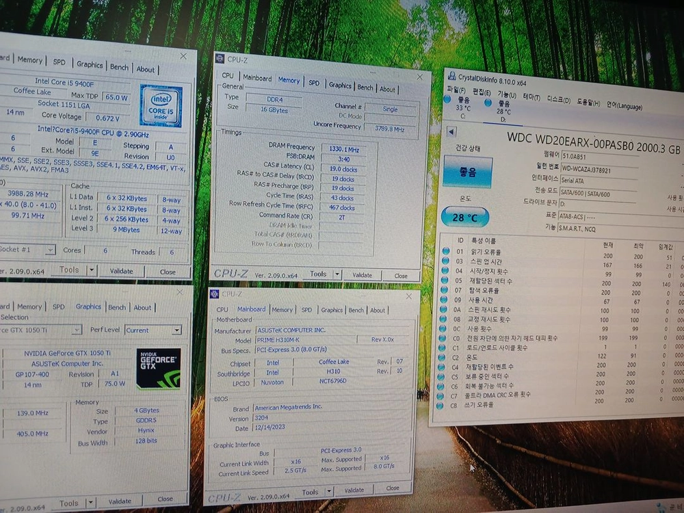Click Validate button in CPU tab window
The width and height of the screenshot is (684, 513).
tap(121, 271)
